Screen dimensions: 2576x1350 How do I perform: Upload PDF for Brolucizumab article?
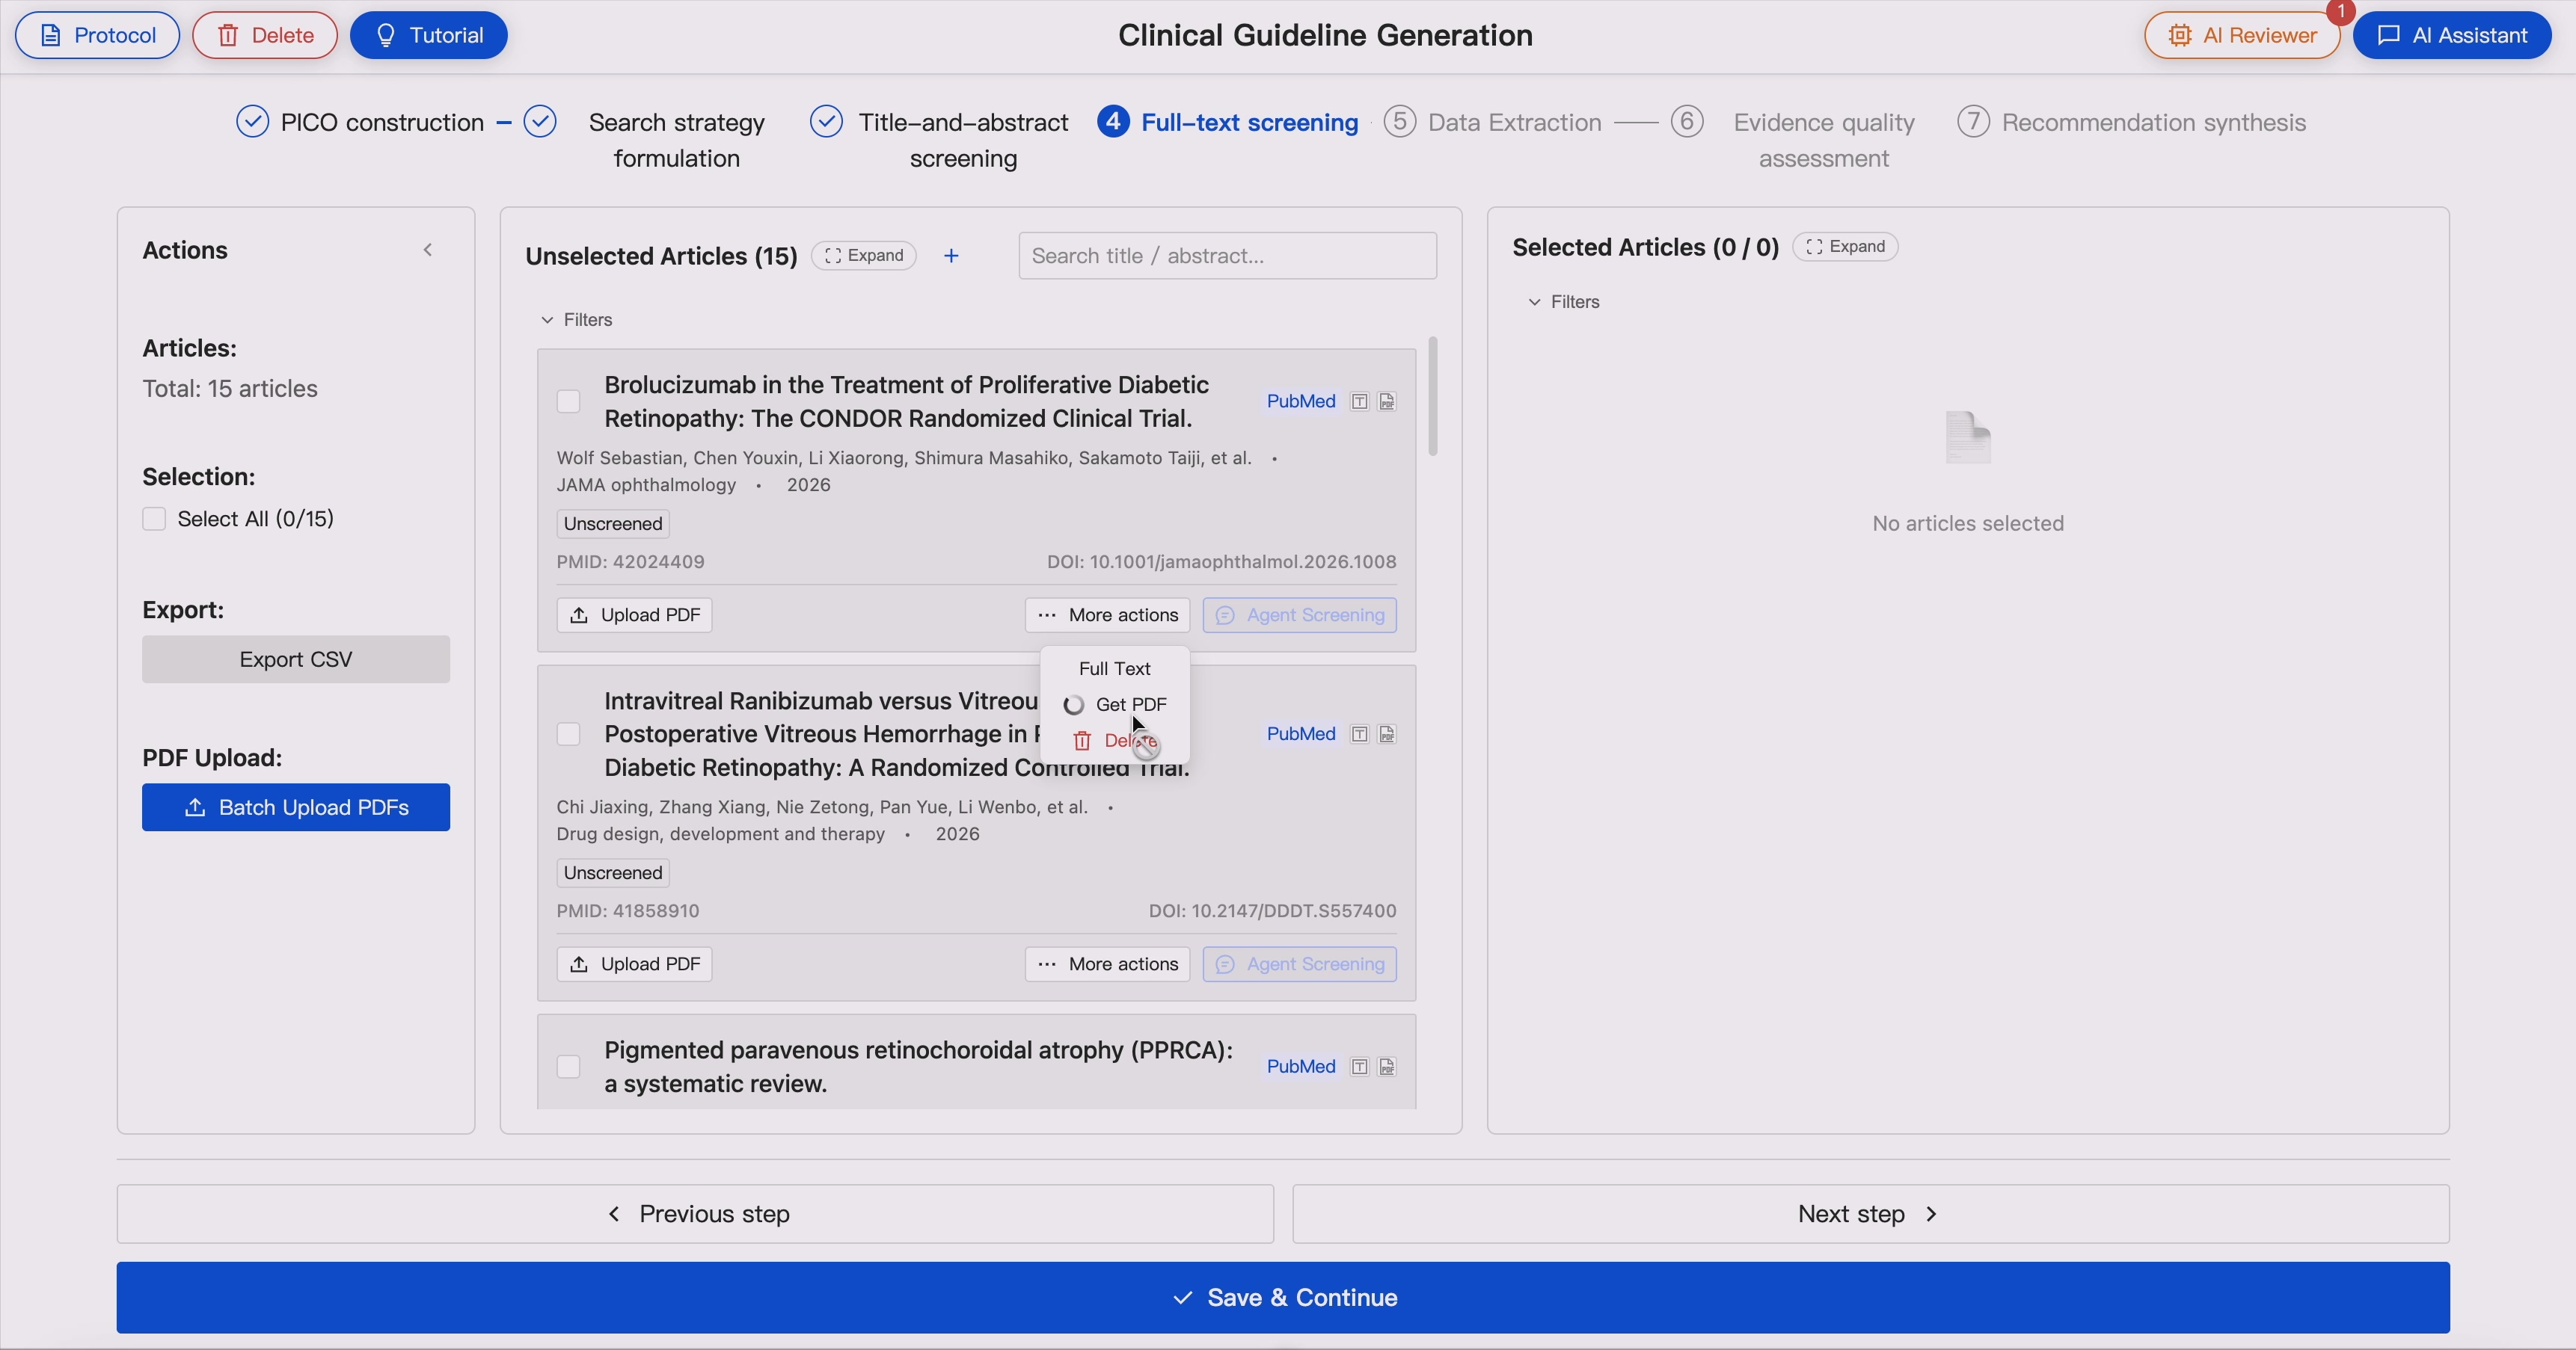634,615
